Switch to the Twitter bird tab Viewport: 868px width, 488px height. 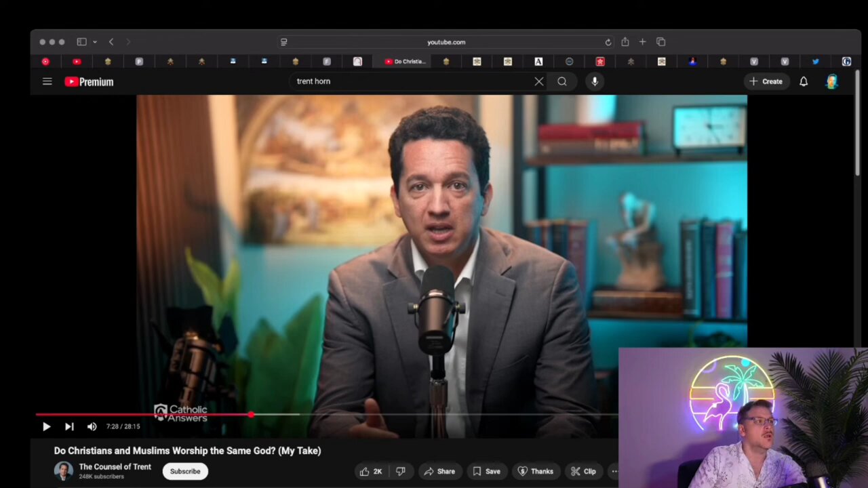pos(815,62)
